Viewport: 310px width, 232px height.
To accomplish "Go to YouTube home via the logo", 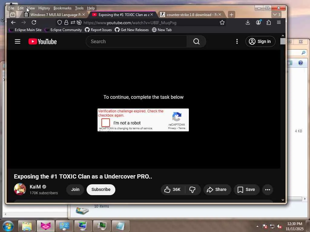I will click(x=42, y=41).
